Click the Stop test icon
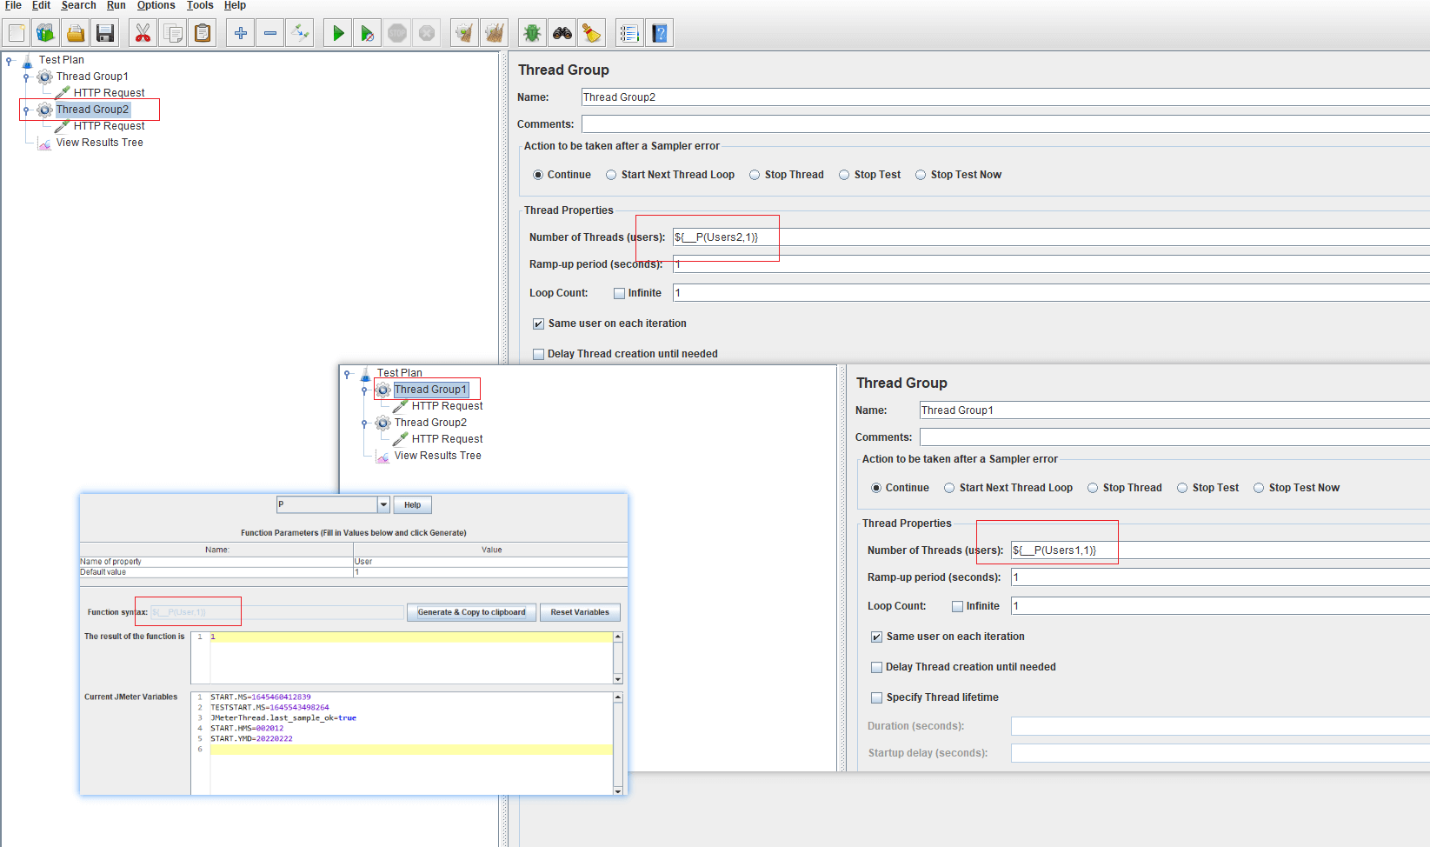Screen dimensions: 1430x847 (397, 34)
